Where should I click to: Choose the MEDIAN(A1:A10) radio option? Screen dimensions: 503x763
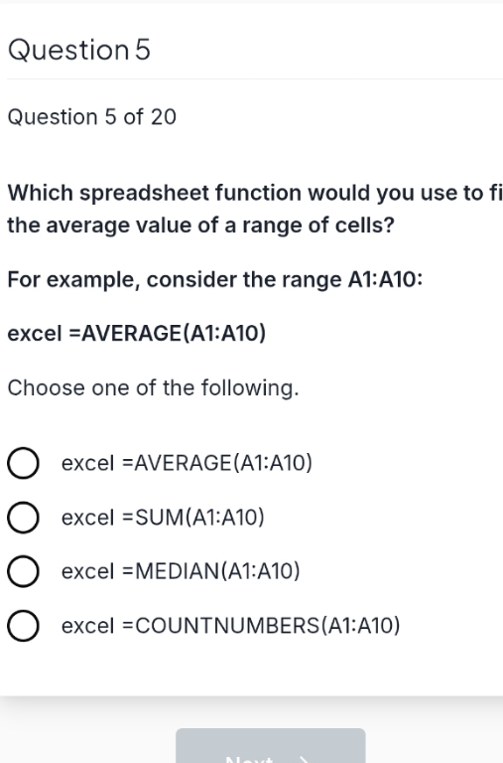point(23,571)
